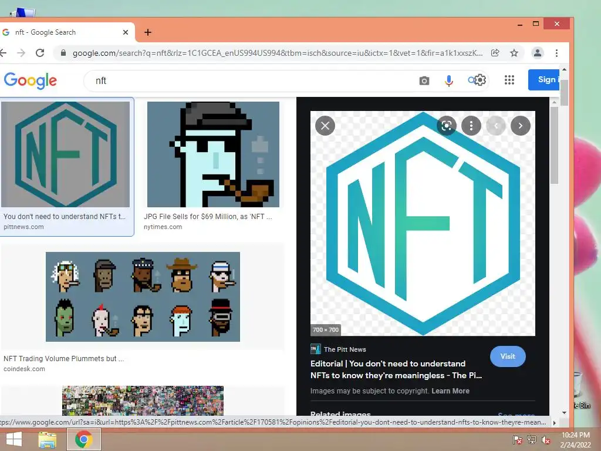The height and width of the screenshot is (451, 601).
Task: Open a new Chrome tab
Action: click(x=148, y=33)
